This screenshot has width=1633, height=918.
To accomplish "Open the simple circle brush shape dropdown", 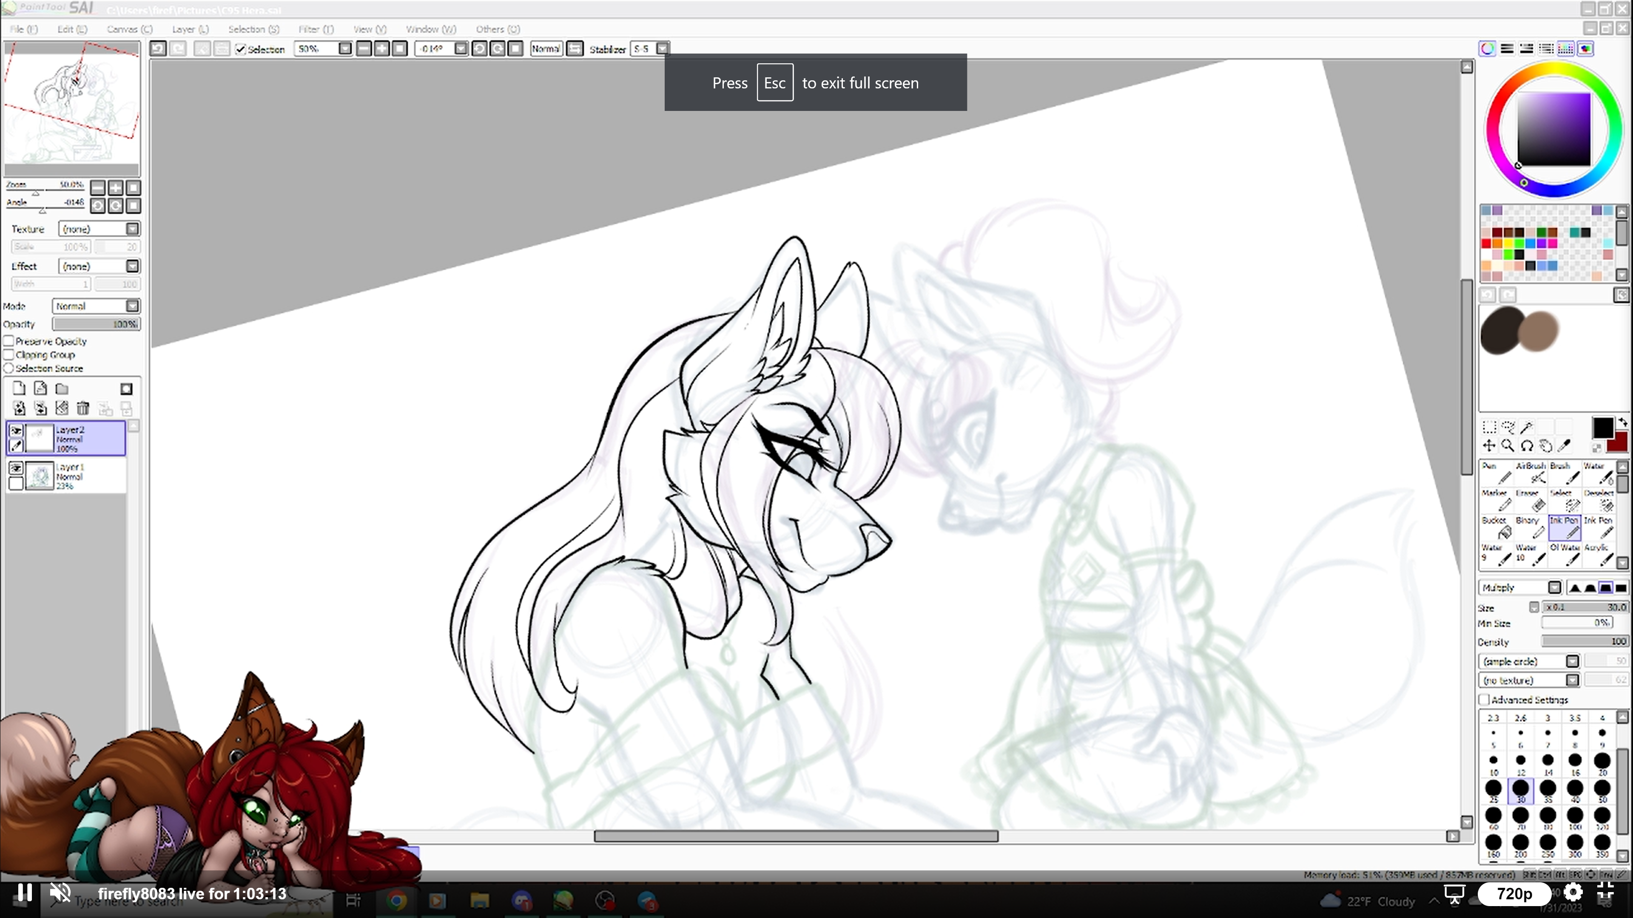I will [x=1530, y=661].
